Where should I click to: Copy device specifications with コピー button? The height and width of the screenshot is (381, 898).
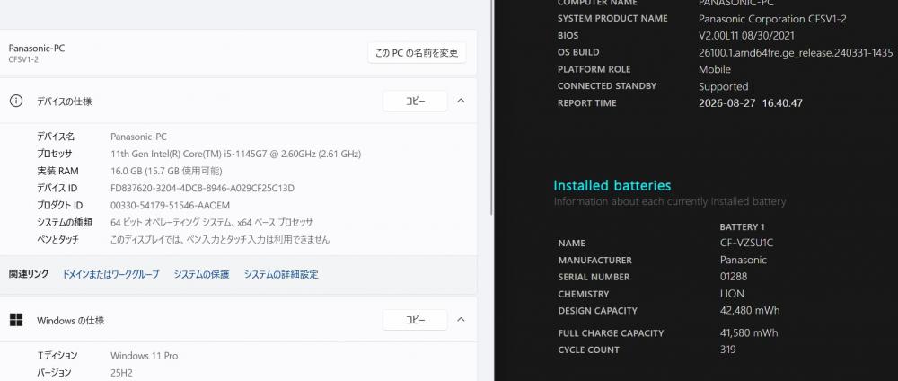pyautogui.click(x=415, y=101)
